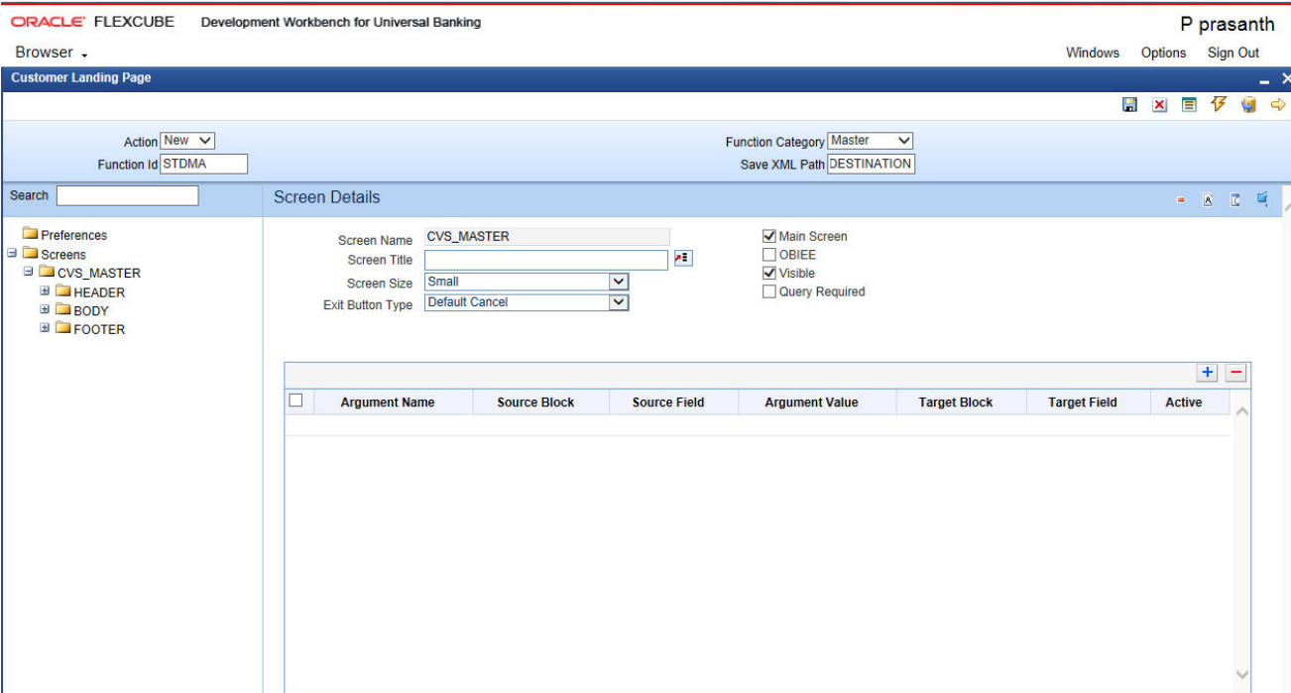Click the red X cancel icon in toolbar
This screenshot has width=1291, height=693.
tap(1159, 105)
